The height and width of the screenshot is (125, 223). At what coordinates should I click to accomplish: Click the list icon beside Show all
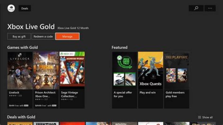coord(199,117)
